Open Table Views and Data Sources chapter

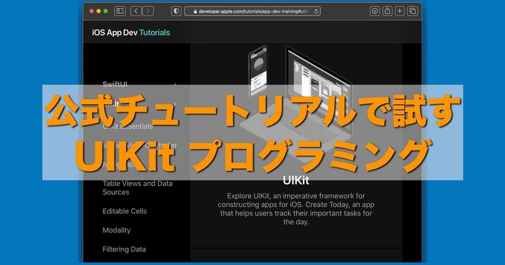coord(138,188)
